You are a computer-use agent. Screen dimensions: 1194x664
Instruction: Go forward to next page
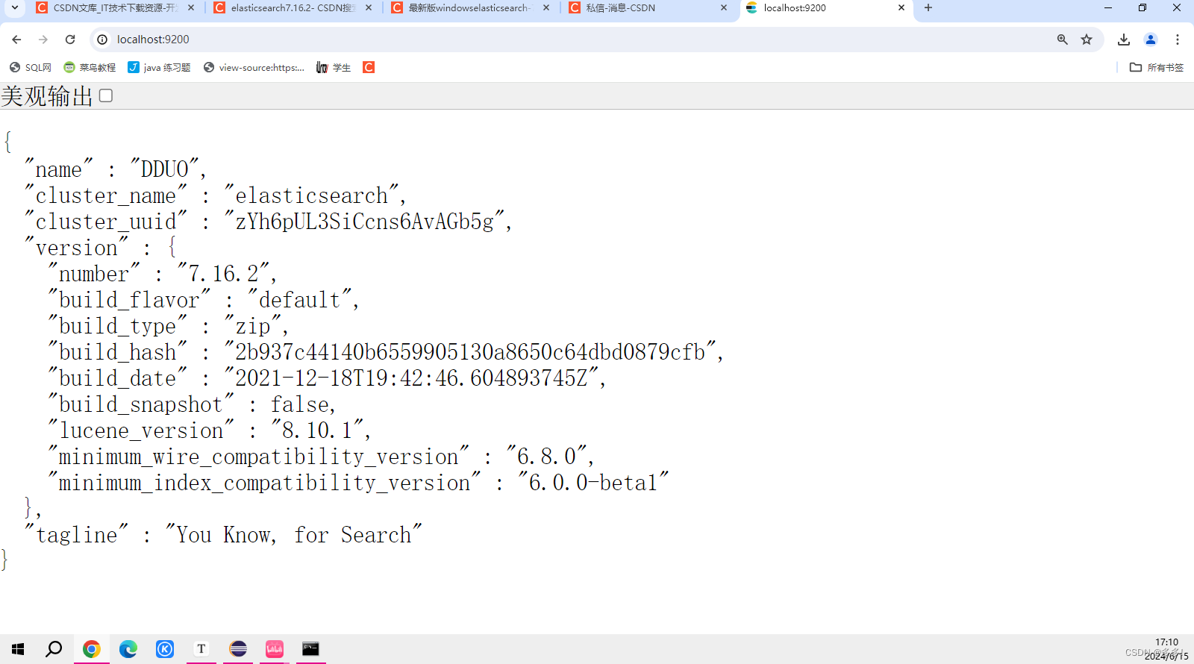point(43,40)
